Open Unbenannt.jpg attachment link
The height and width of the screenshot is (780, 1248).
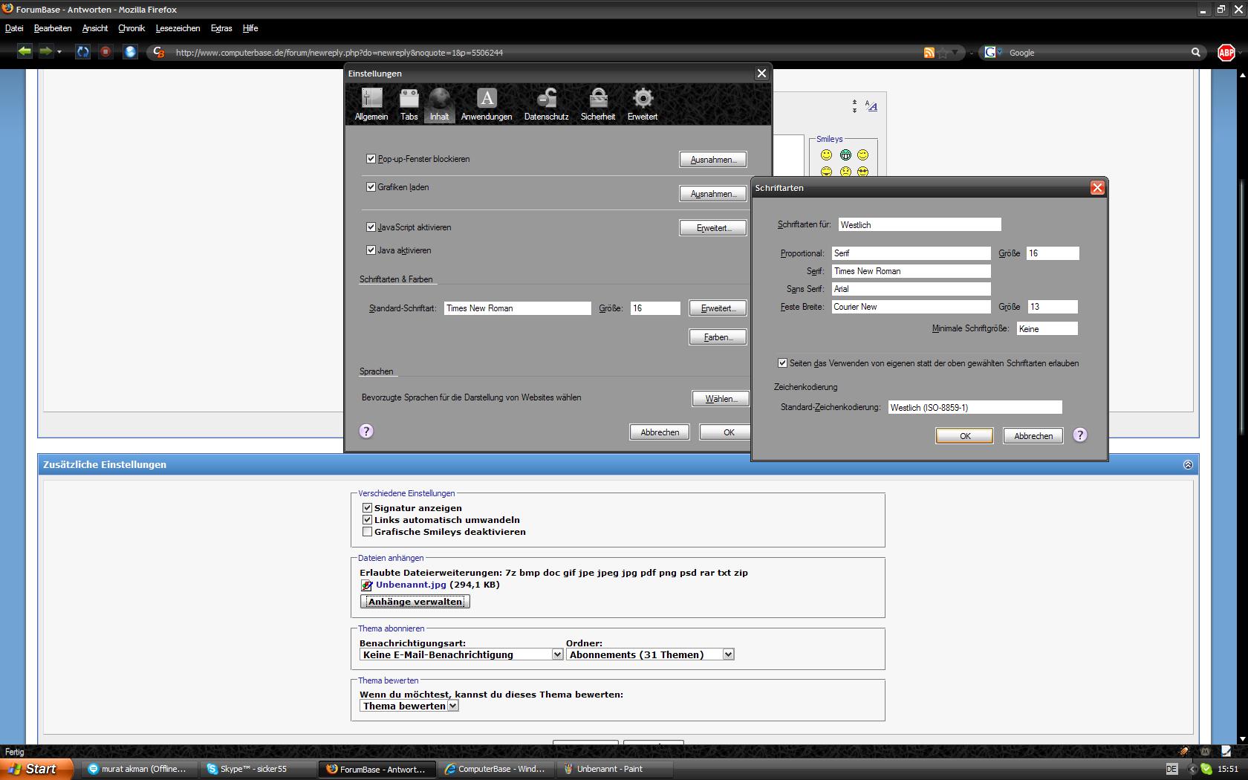411,585
